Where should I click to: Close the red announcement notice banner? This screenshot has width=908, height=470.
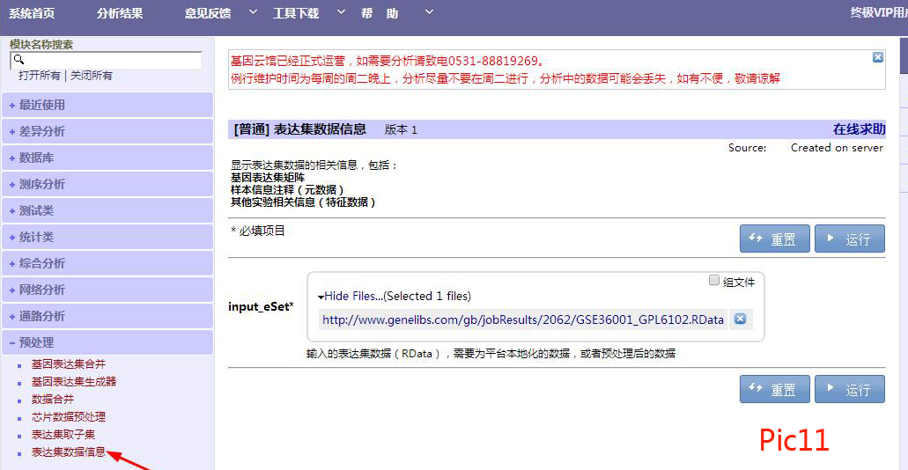tap(877, 57)
